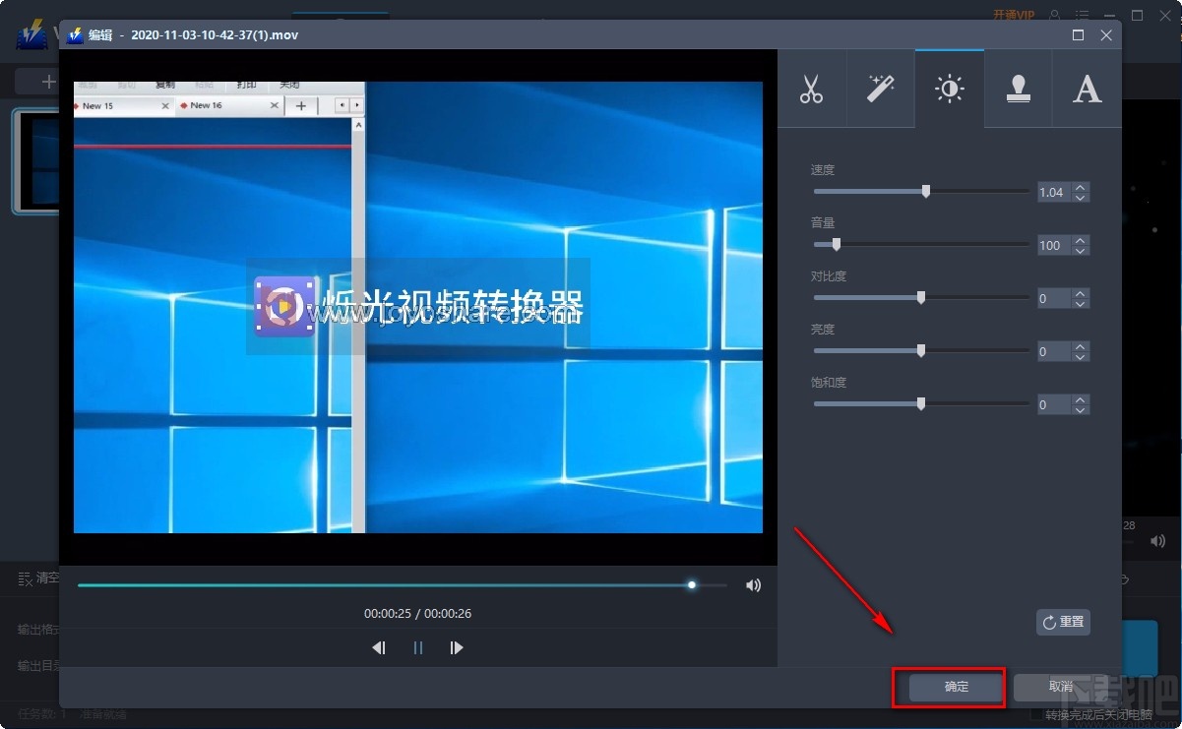Click the 清空 clear task list icon
Screen dimensions: 1182x729
tap(27, 578)
